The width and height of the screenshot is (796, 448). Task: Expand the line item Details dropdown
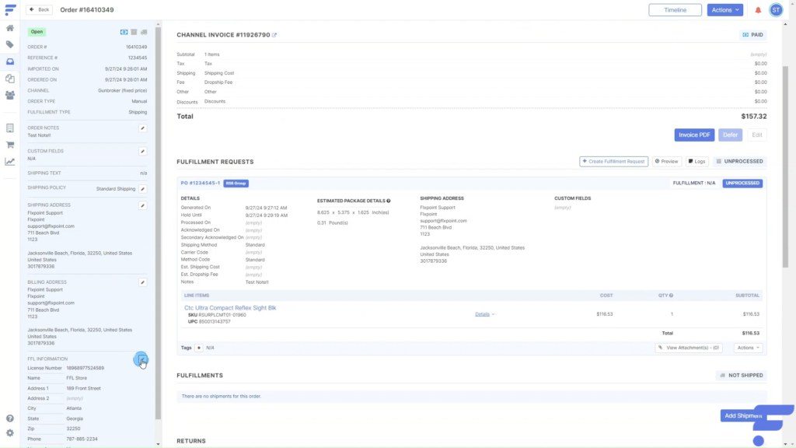point(484,314)
